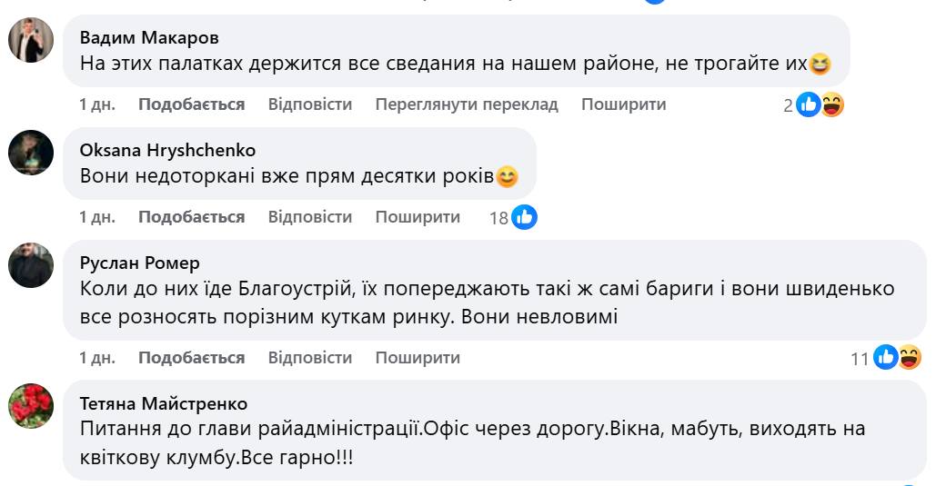Screen dimensions: 936x486
Task: Open Руслан Ромер's profile avatar
Action: click(x=31, y=265)
